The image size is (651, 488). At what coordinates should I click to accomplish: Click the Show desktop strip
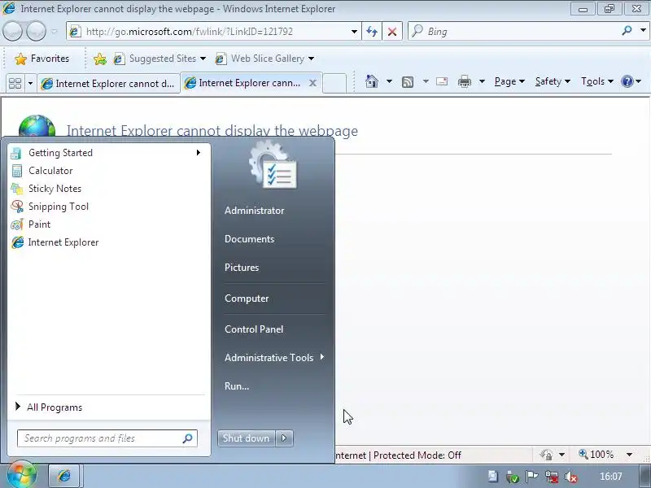[x=645, y=476]
